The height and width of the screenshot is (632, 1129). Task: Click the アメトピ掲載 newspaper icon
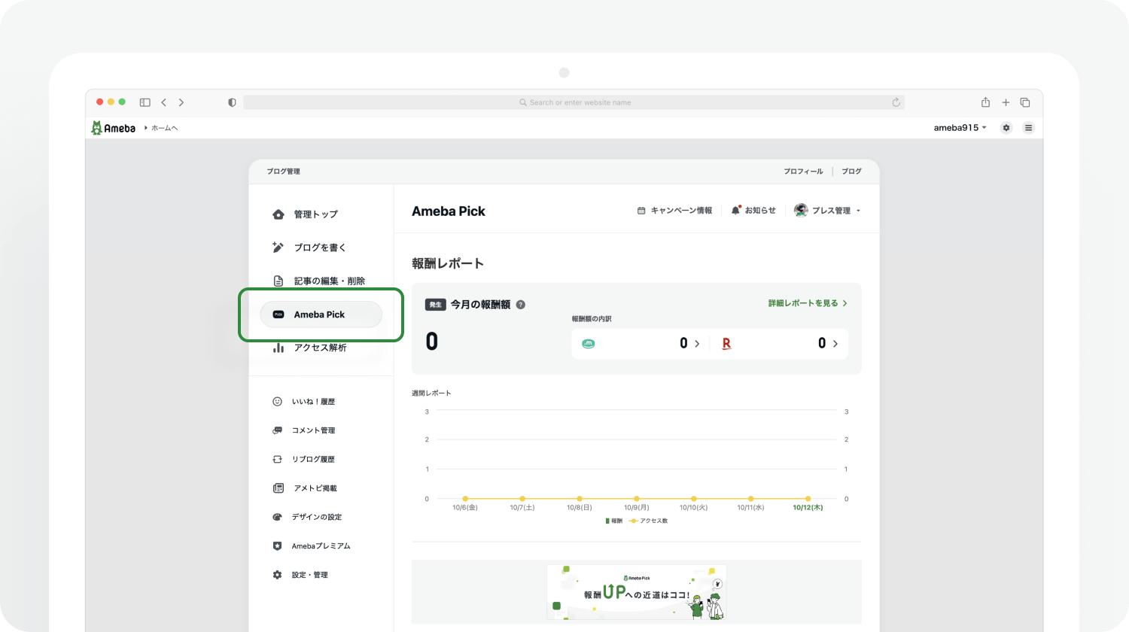(278, 488)
